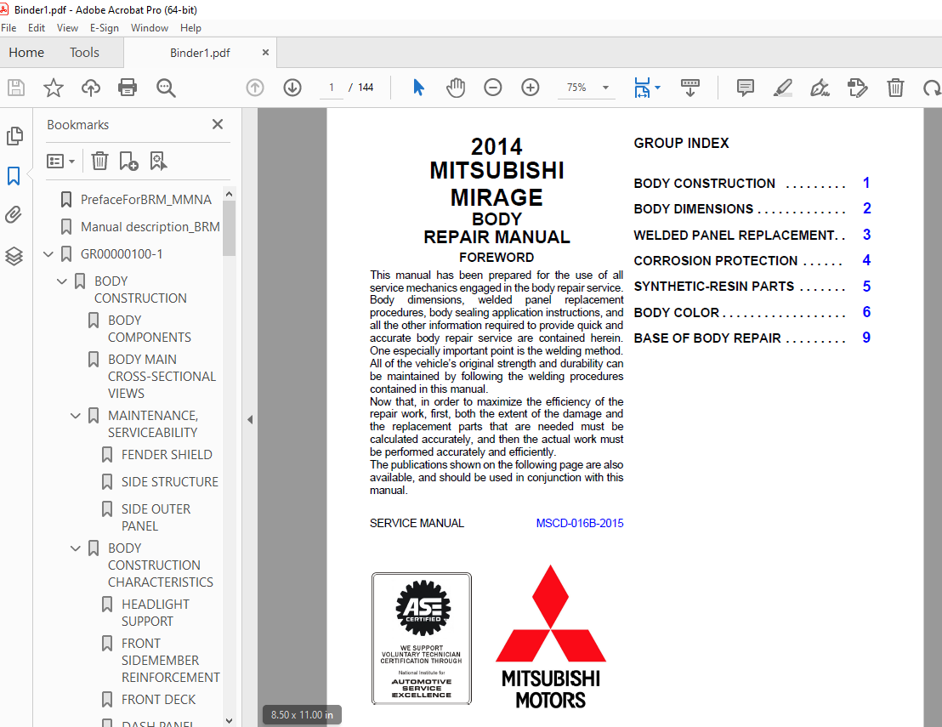Open the Window menu
The height and width of the screenshot is (727, 942).
[150, 28]
